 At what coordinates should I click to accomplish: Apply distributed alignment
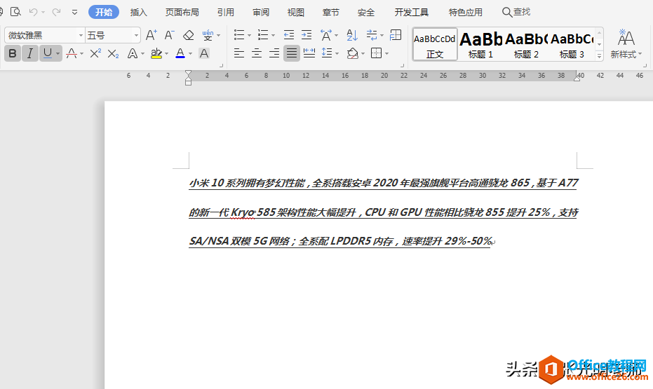pyautogui.click(x=309, y=53)
